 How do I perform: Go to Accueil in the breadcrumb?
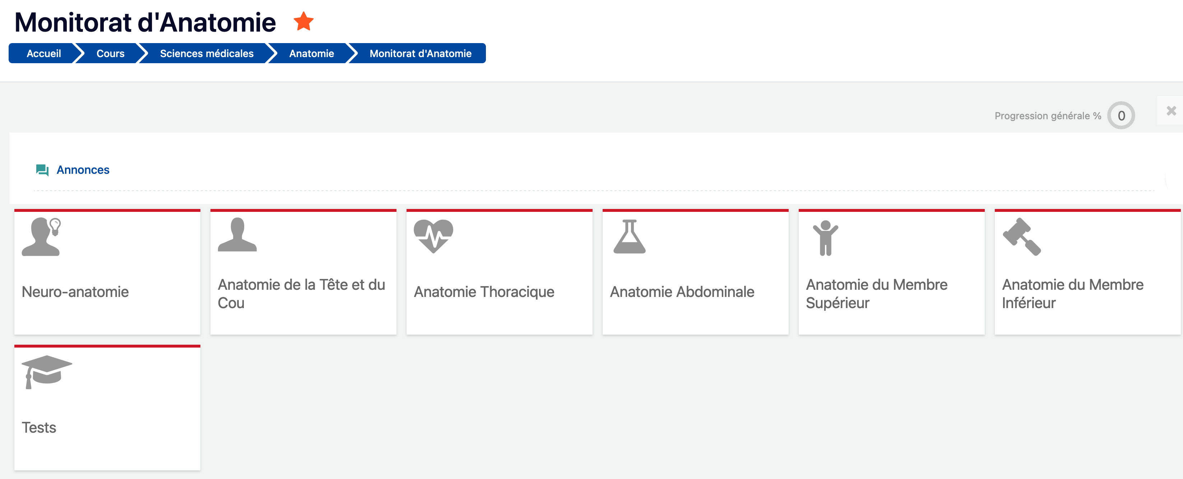pyautogui.click(x=43, y=53)
